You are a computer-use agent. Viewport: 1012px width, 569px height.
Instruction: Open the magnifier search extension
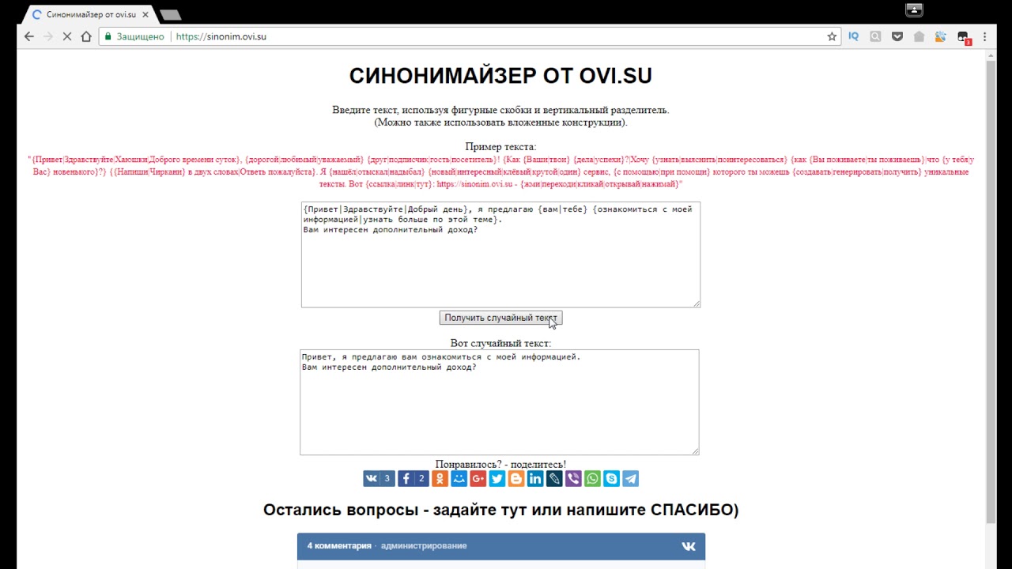tap(875, 36)
